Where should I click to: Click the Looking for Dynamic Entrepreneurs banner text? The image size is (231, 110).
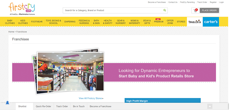pyautogui.click(x=156, y=73)
